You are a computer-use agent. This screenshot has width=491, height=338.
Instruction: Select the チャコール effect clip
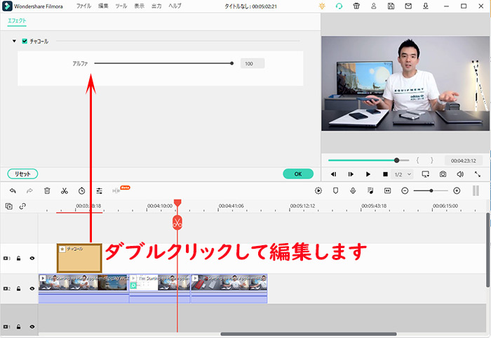point(79,258)
